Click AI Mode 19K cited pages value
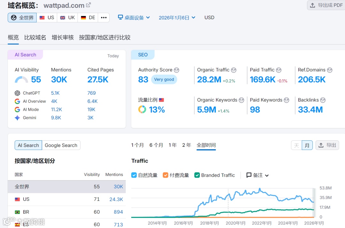Screen dimensions: 345x228 click(91, 110)
